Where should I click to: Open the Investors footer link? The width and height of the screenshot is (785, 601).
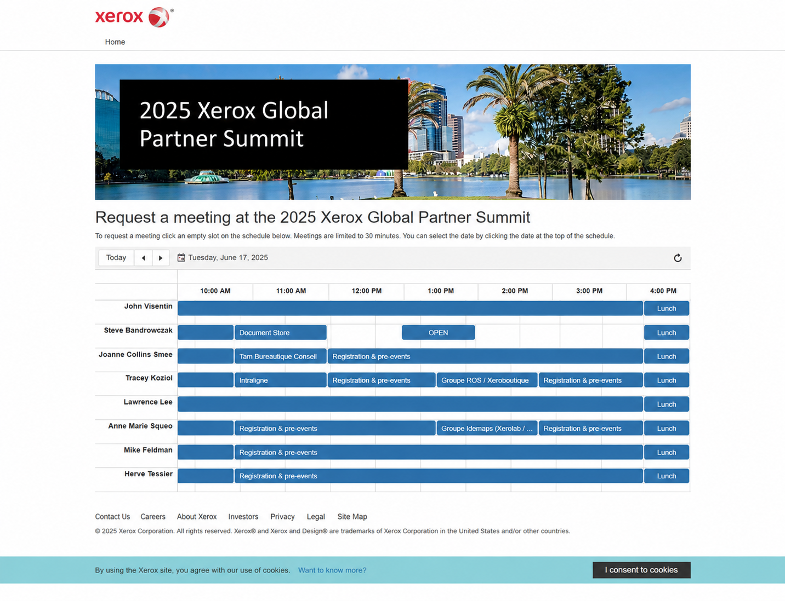[x=243, y=517]
